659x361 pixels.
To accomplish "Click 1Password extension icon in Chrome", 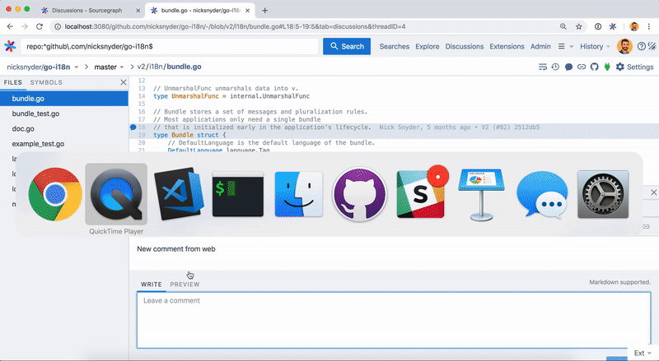I will (x=598, y=26).
